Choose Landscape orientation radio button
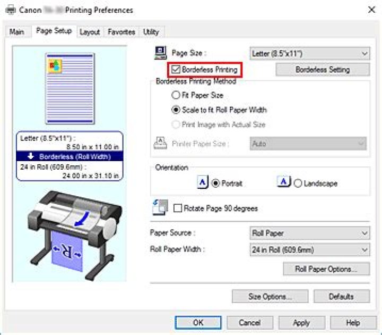 (298, 183)
